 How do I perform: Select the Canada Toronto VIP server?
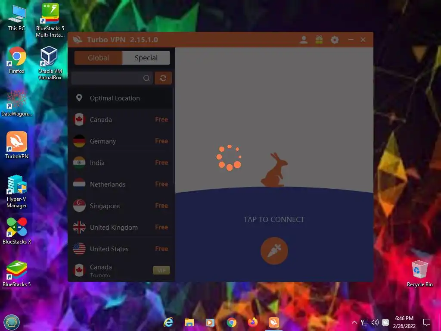tap(121, 271)
